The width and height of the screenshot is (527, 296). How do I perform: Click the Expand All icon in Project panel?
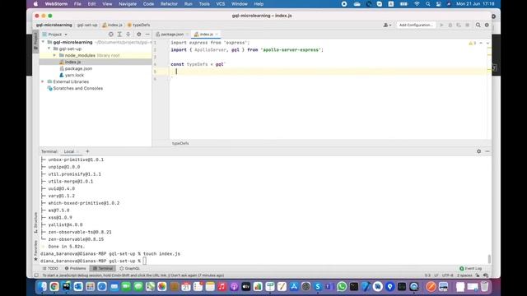coord(119,35)
